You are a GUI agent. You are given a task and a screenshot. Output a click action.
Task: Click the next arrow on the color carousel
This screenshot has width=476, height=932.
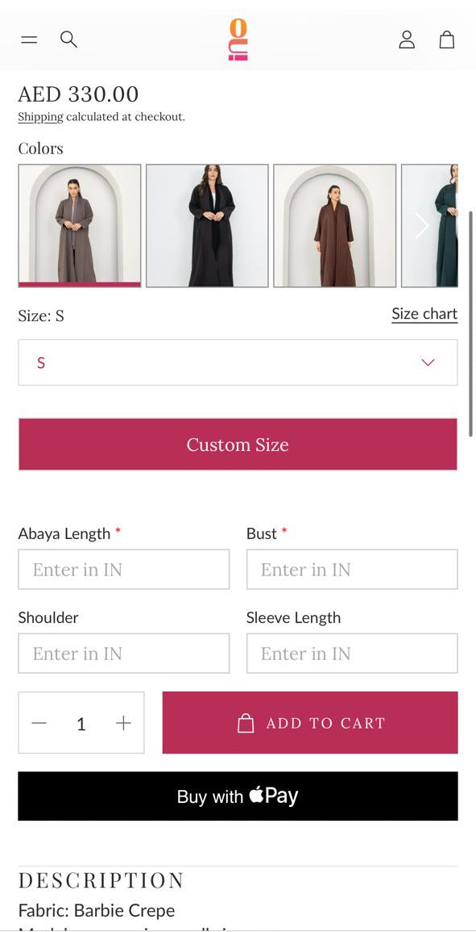coord(422,226)
